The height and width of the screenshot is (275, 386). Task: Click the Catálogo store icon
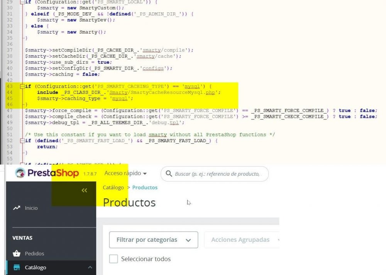17,267
